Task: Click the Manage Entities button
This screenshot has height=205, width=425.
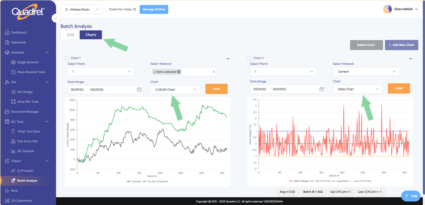Action: [x=154, y=9]
